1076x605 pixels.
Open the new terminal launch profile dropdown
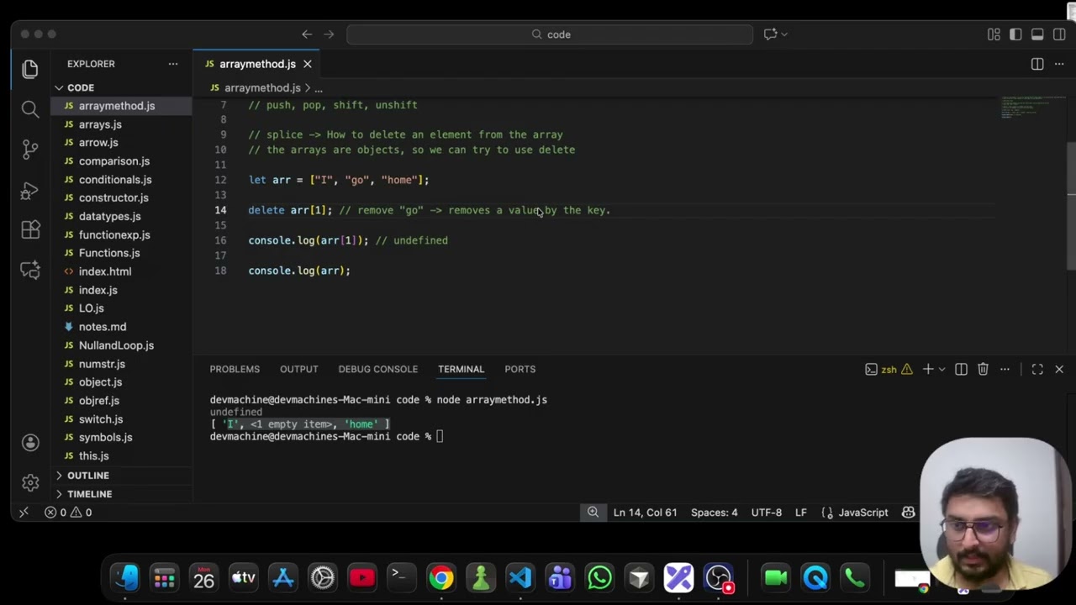coord(942,370)
